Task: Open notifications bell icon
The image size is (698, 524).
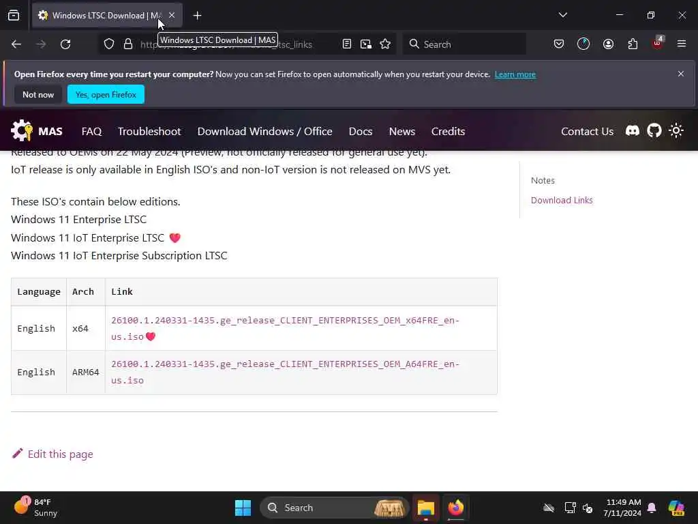Action: pyautogui.click(x=652, y=508)
